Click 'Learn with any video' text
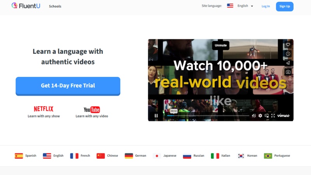The width and height of the screenshot is (311, 175). coord(92,116)
